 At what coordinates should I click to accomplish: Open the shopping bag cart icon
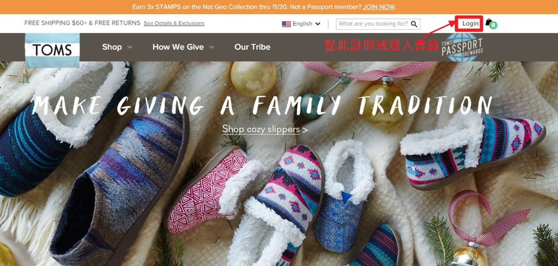point(489,22)
